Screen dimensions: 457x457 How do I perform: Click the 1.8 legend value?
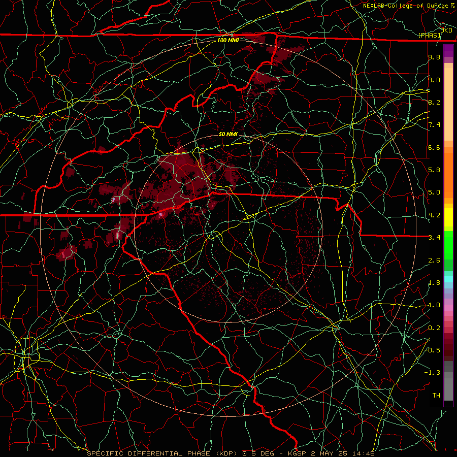[x=434, y=283]
